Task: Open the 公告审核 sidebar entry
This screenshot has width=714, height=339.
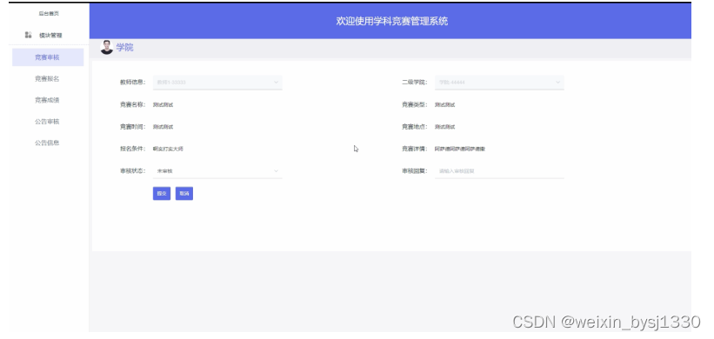Action: pos(47,122)
